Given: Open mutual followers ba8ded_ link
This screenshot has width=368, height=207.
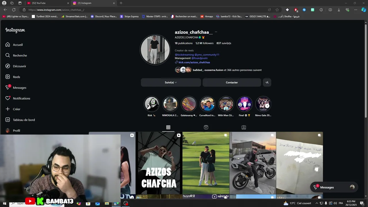Looking at the screenshot, I should pos(198,70).
